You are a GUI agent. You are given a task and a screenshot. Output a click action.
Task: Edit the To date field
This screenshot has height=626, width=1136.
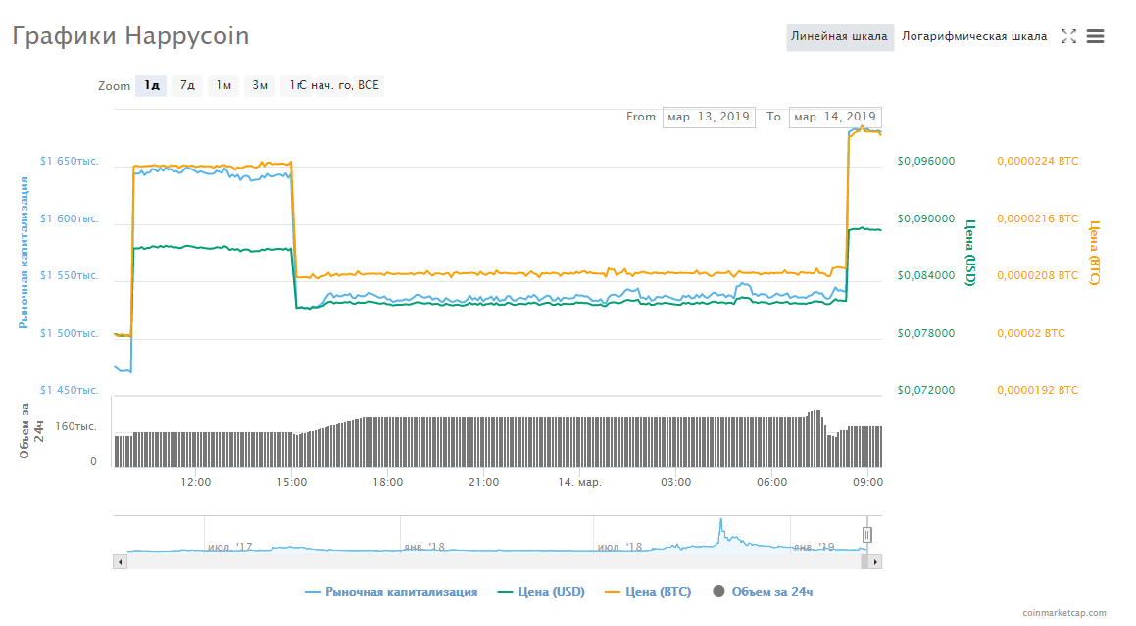click(x=835, y=117)
